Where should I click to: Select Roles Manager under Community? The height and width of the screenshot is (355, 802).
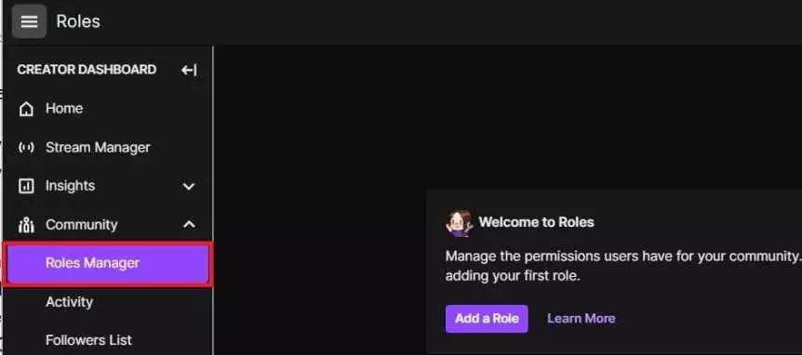107,264
